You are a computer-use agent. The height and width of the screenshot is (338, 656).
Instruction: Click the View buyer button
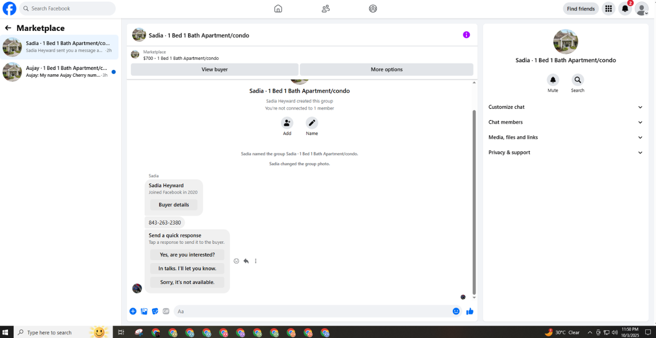[215, 69]
